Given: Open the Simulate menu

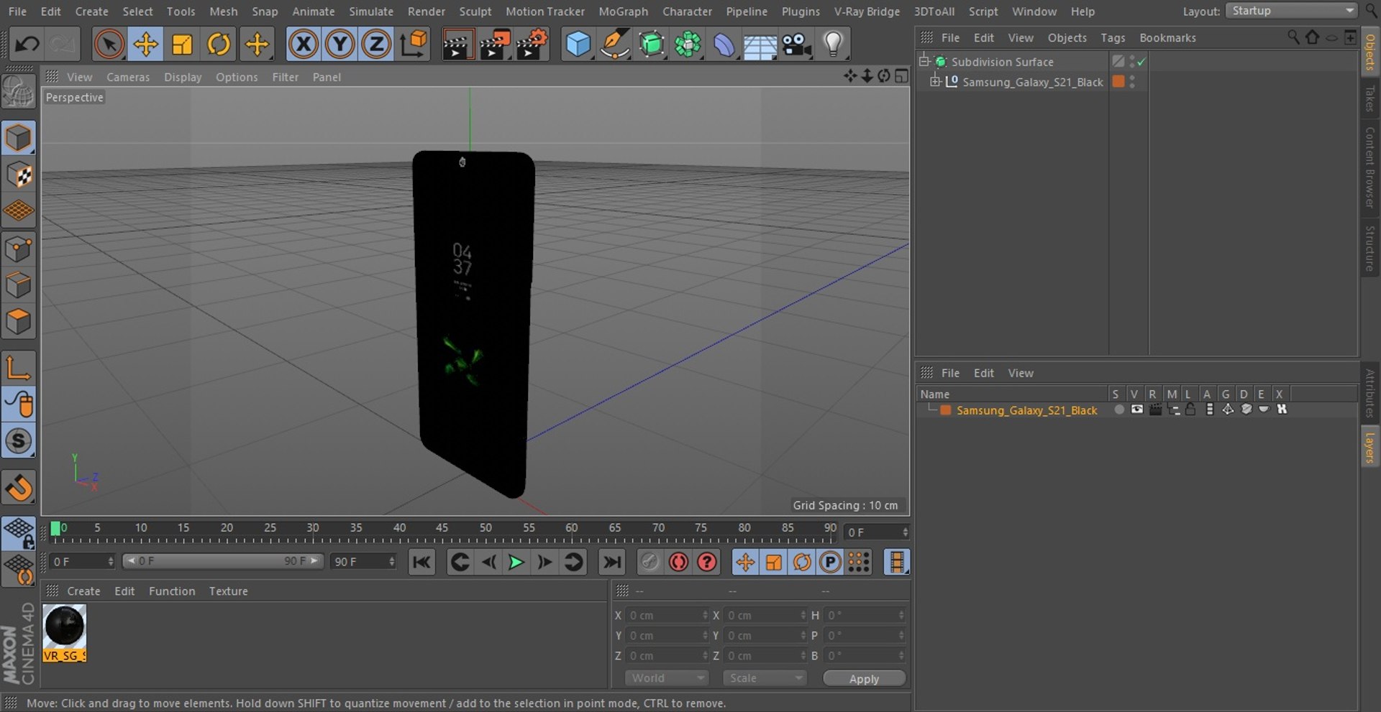Looking at the screenshot, I should (x=371, y=11).
